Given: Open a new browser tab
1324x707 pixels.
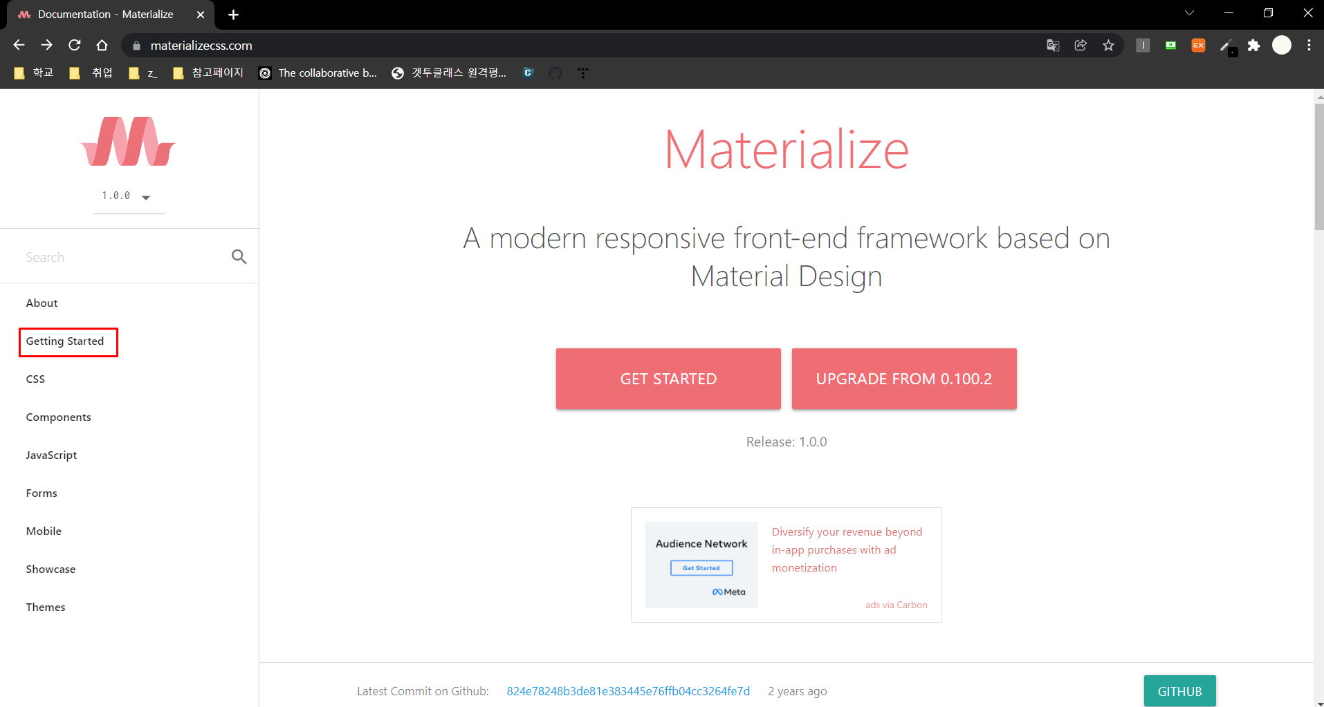Looking at the screenshot, I should coord(233,15).
